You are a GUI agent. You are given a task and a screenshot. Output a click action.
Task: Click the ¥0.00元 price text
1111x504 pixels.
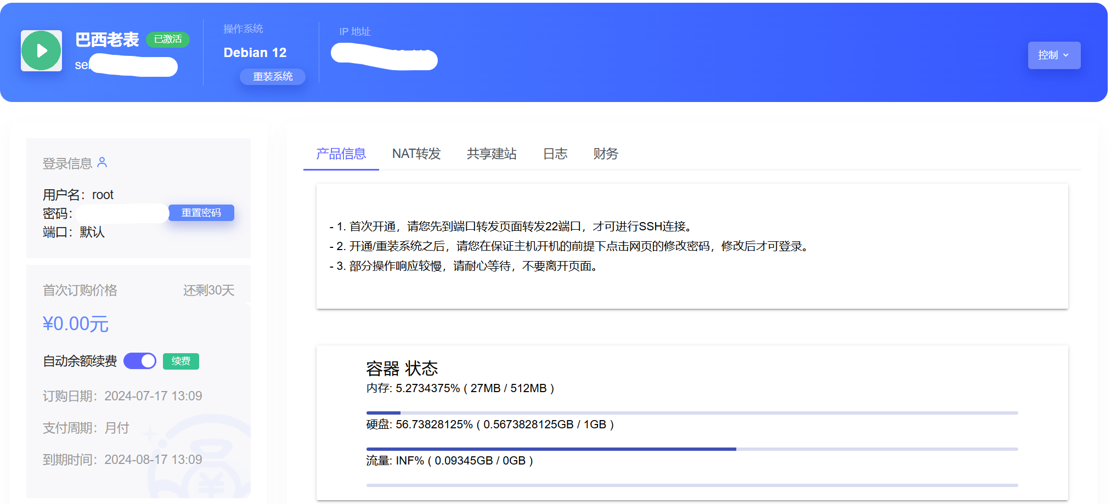click(x=76, y=324)
